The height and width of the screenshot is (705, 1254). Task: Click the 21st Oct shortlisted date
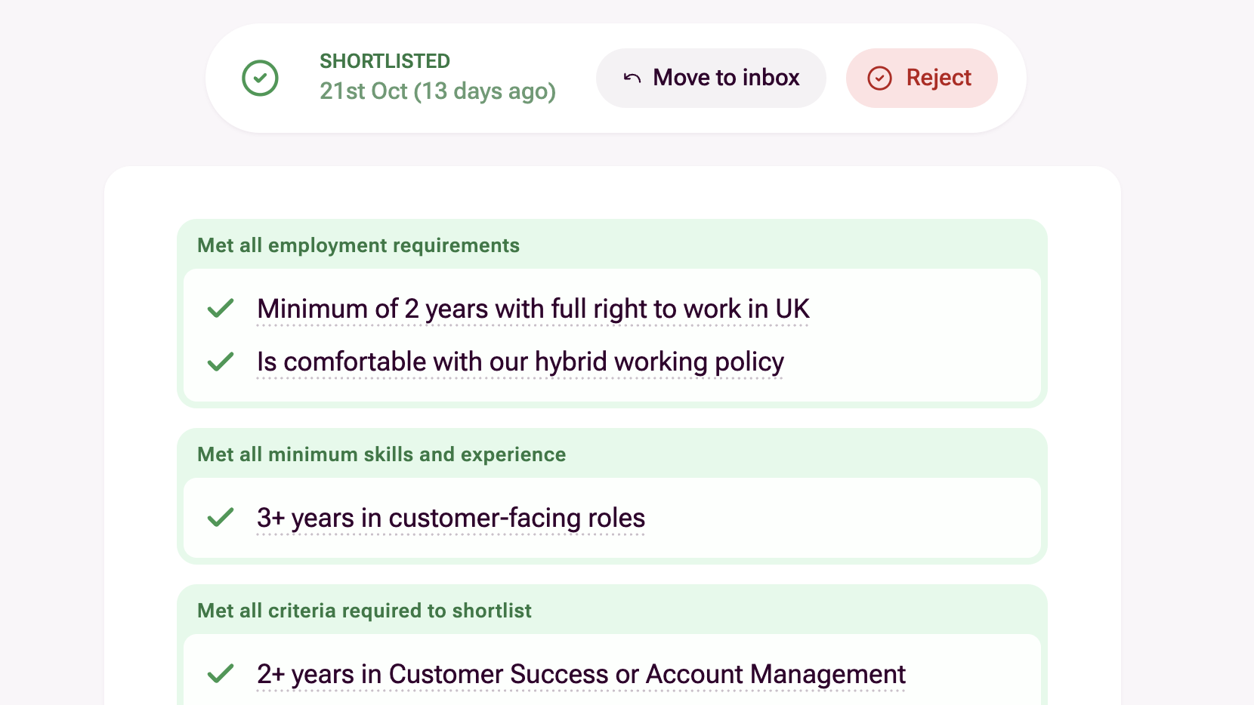437,91
